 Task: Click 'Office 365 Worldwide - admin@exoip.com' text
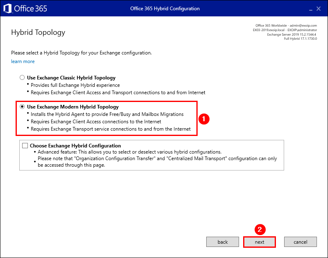click(286, 25)
